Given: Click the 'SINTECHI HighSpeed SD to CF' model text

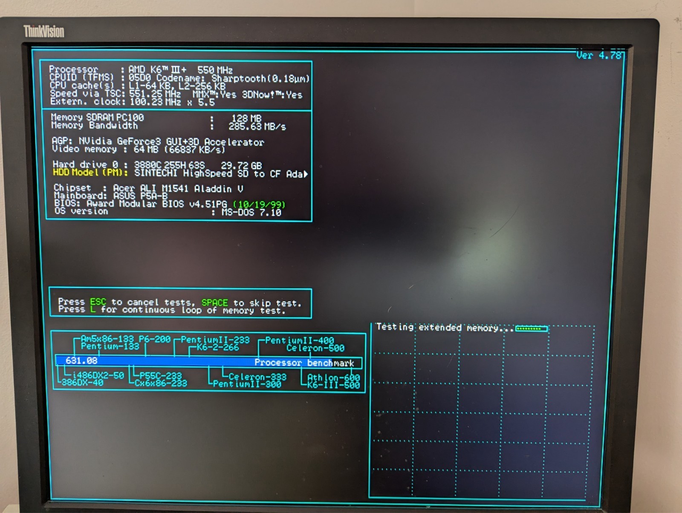Looking at the screenshot, I should tap(207, 173).
